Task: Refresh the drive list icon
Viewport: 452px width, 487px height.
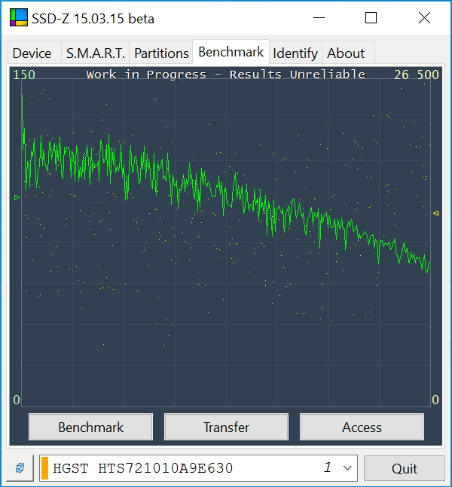Action: 20,468
